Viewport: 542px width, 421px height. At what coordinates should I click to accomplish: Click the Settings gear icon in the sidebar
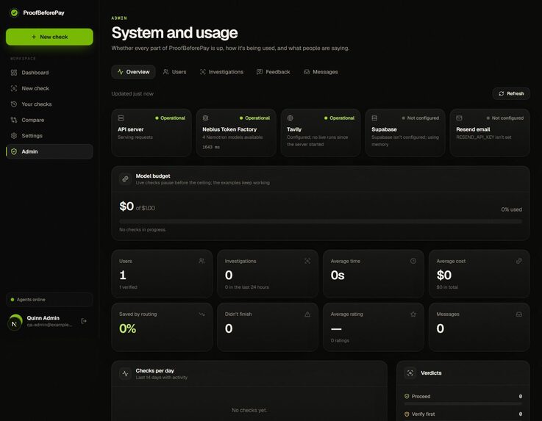(x=14, y=136)
